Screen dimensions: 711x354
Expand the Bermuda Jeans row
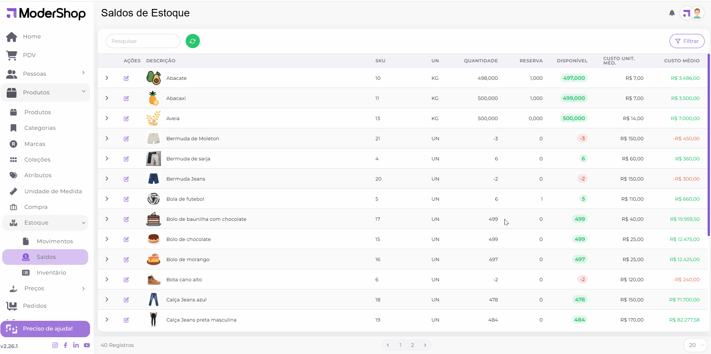click(107, 179)
